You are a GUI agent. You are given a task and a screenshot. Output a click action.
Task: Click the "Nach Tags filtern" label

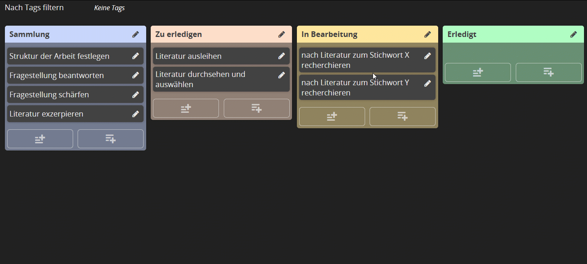(34, 7)
